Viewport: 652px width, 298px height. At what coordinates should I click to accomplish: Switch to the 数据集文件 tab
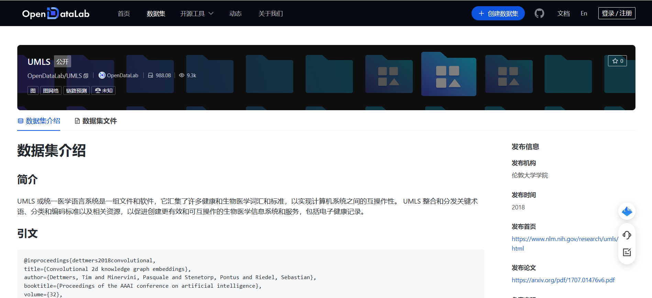96,121
